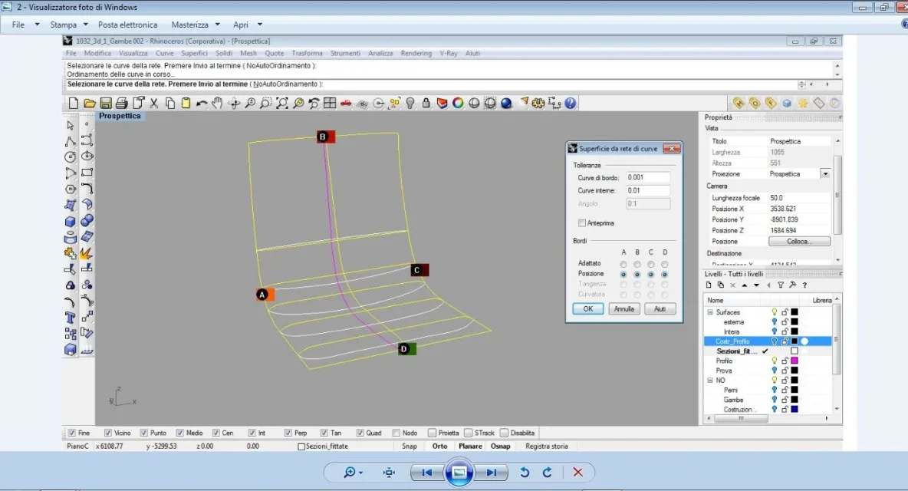Toggle visibility bulb of Profilo layer
Image resolution: width=908 pixels, height=491 pixels.
775,361
